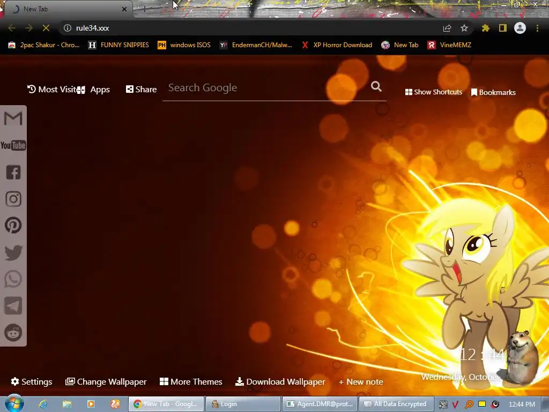
Task: Open the New Tab bookmark
Action: (x=400, y=45)
